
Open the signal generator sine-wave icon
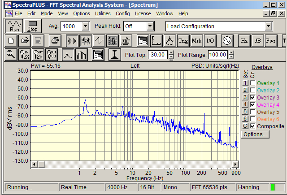click(x=227, y=41)
